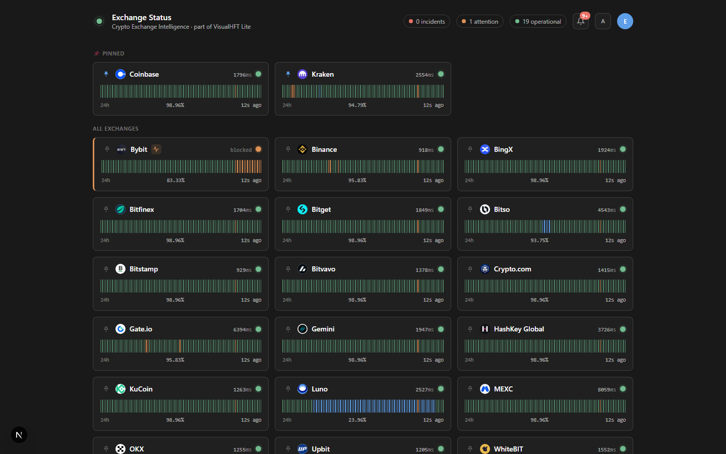726x454 pixels.
Task: Click the Bitget logo icon
Action: (302, 209)
